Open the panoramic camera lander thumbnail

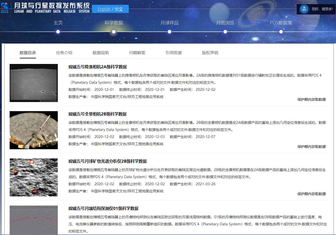[34, 130]
